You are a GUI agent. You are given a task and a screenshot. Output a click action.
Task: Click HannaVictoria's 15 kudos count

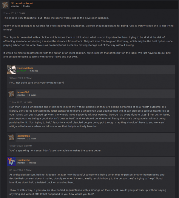coord(34,71)
